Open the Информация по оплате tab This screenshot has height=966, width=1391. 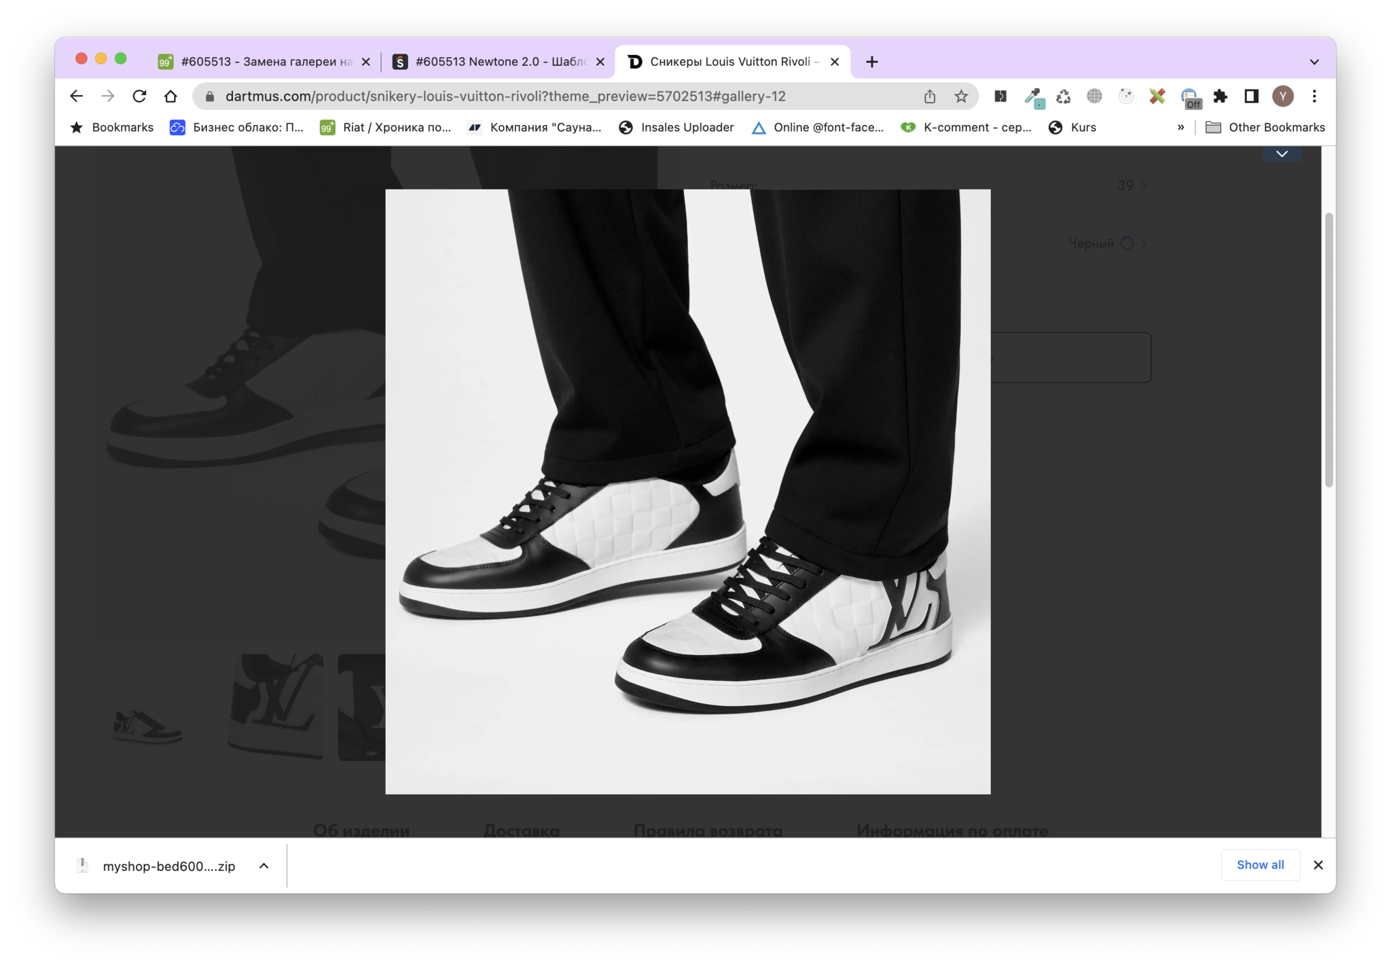tap(952, 830)
